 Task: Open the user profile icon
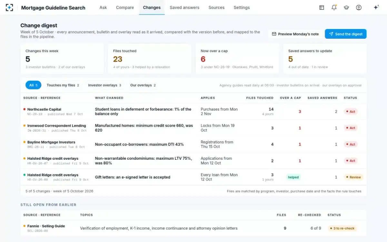[359, 7]
